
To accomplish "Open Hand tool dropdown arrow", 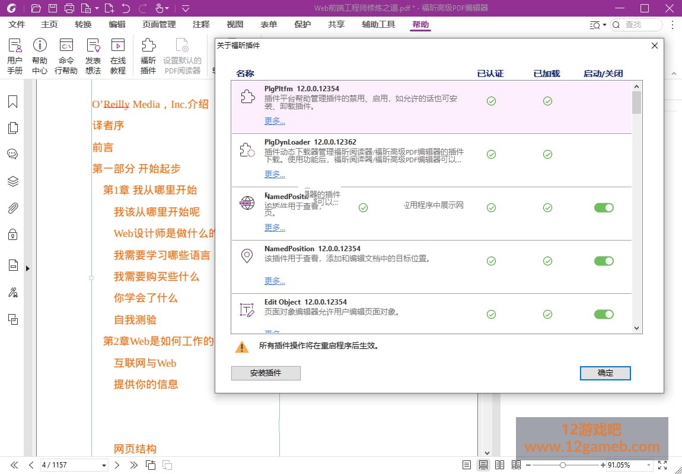I will point(167,8).
